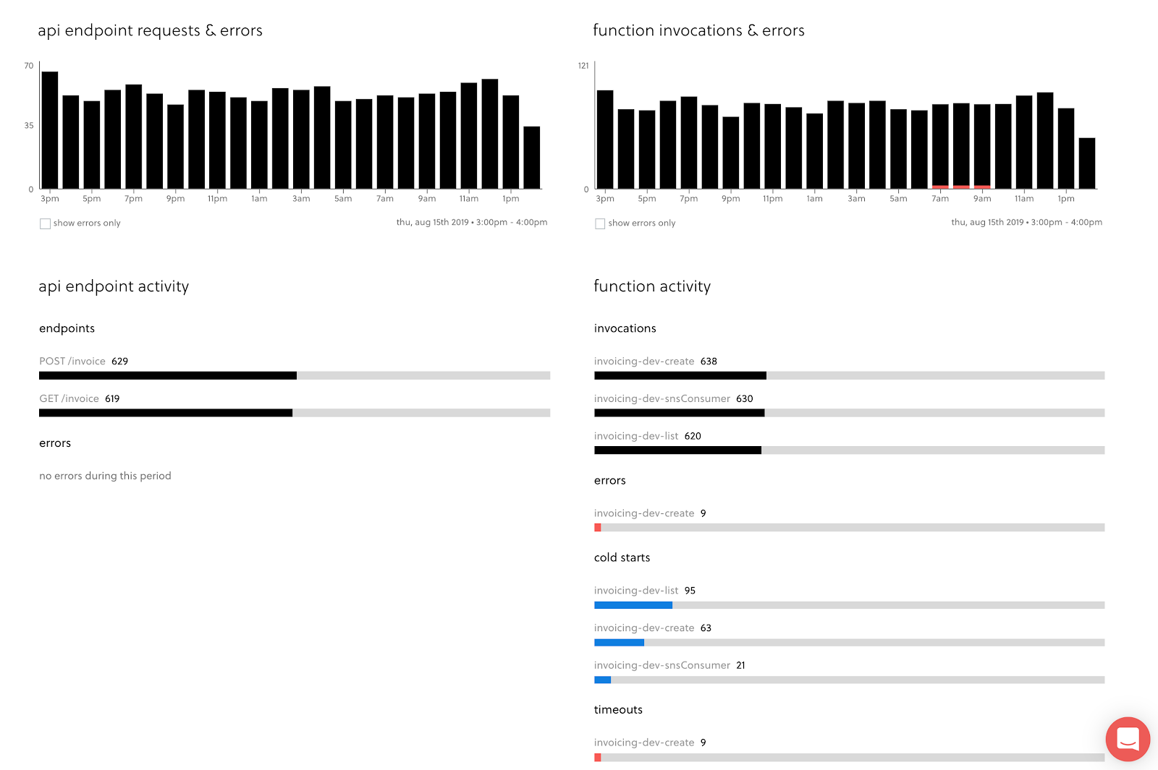Select invoicing-dev-create under timeouts
Screen dimensions: 1158x770
(x=645, y=742)
